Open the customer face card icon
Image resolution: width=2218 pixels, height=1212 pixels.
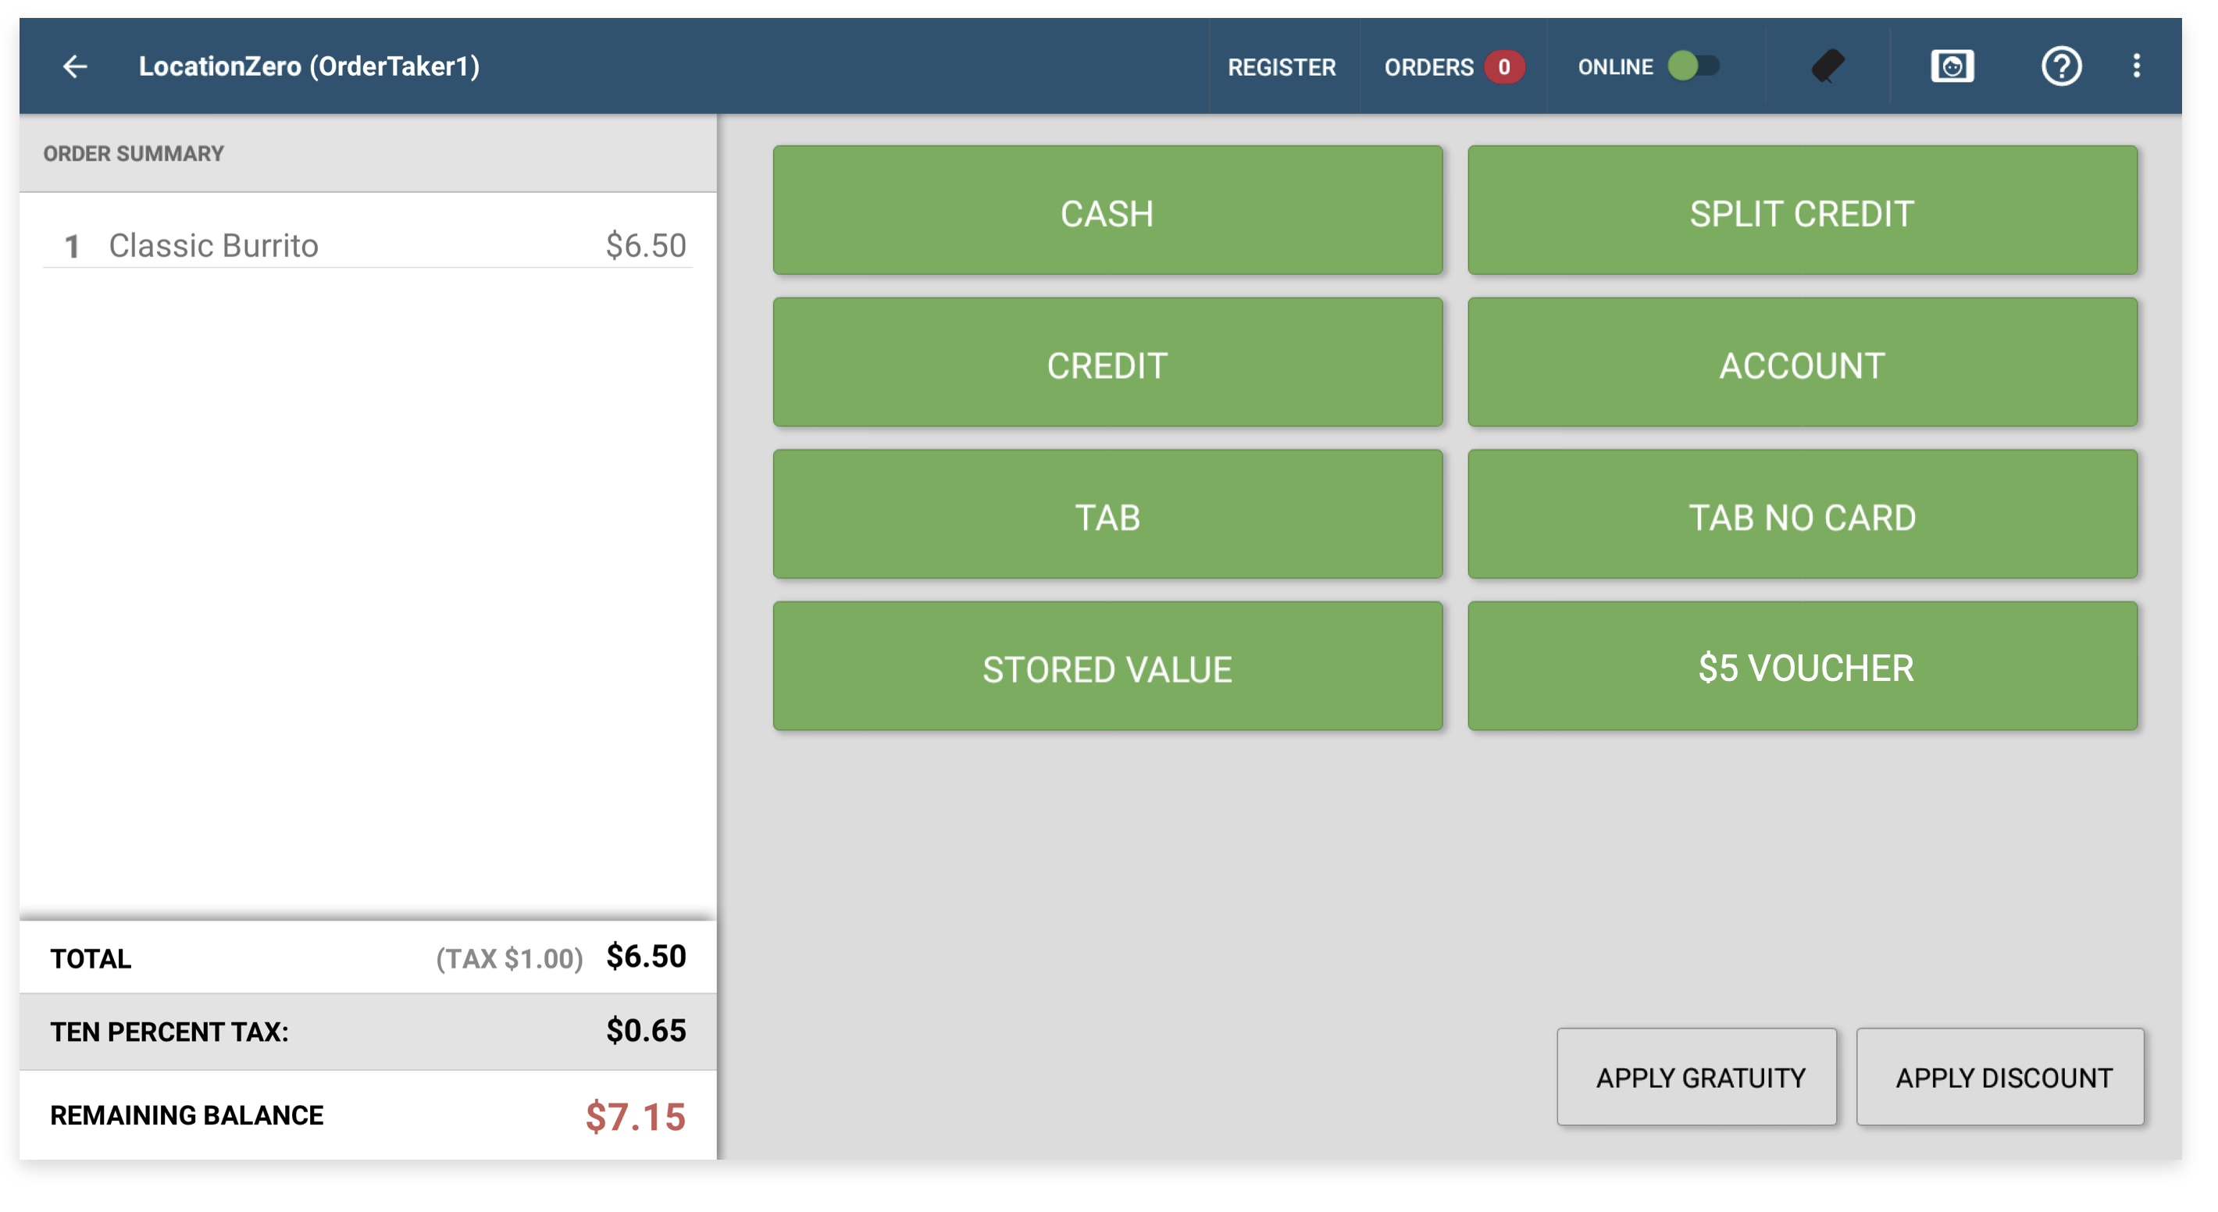[x=1952, y=66]
